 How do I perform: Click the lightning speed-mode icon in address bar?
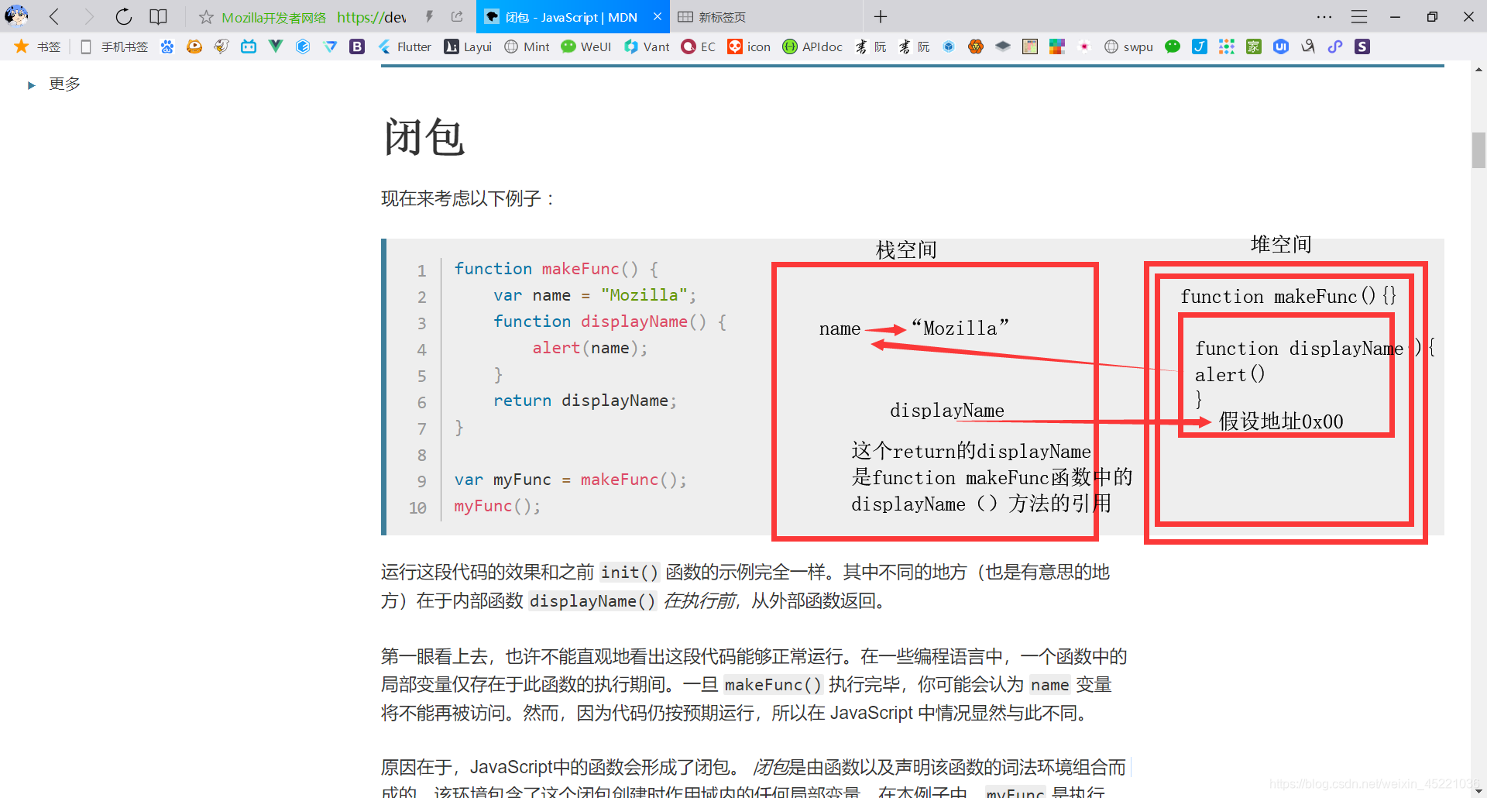pyautogui.click(x=429, y=16)
